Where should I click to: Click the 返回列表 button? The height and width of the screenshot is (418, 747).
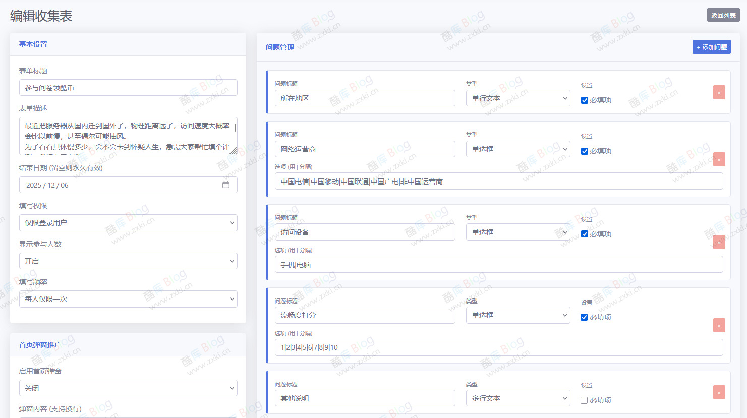tap(723, 15)
